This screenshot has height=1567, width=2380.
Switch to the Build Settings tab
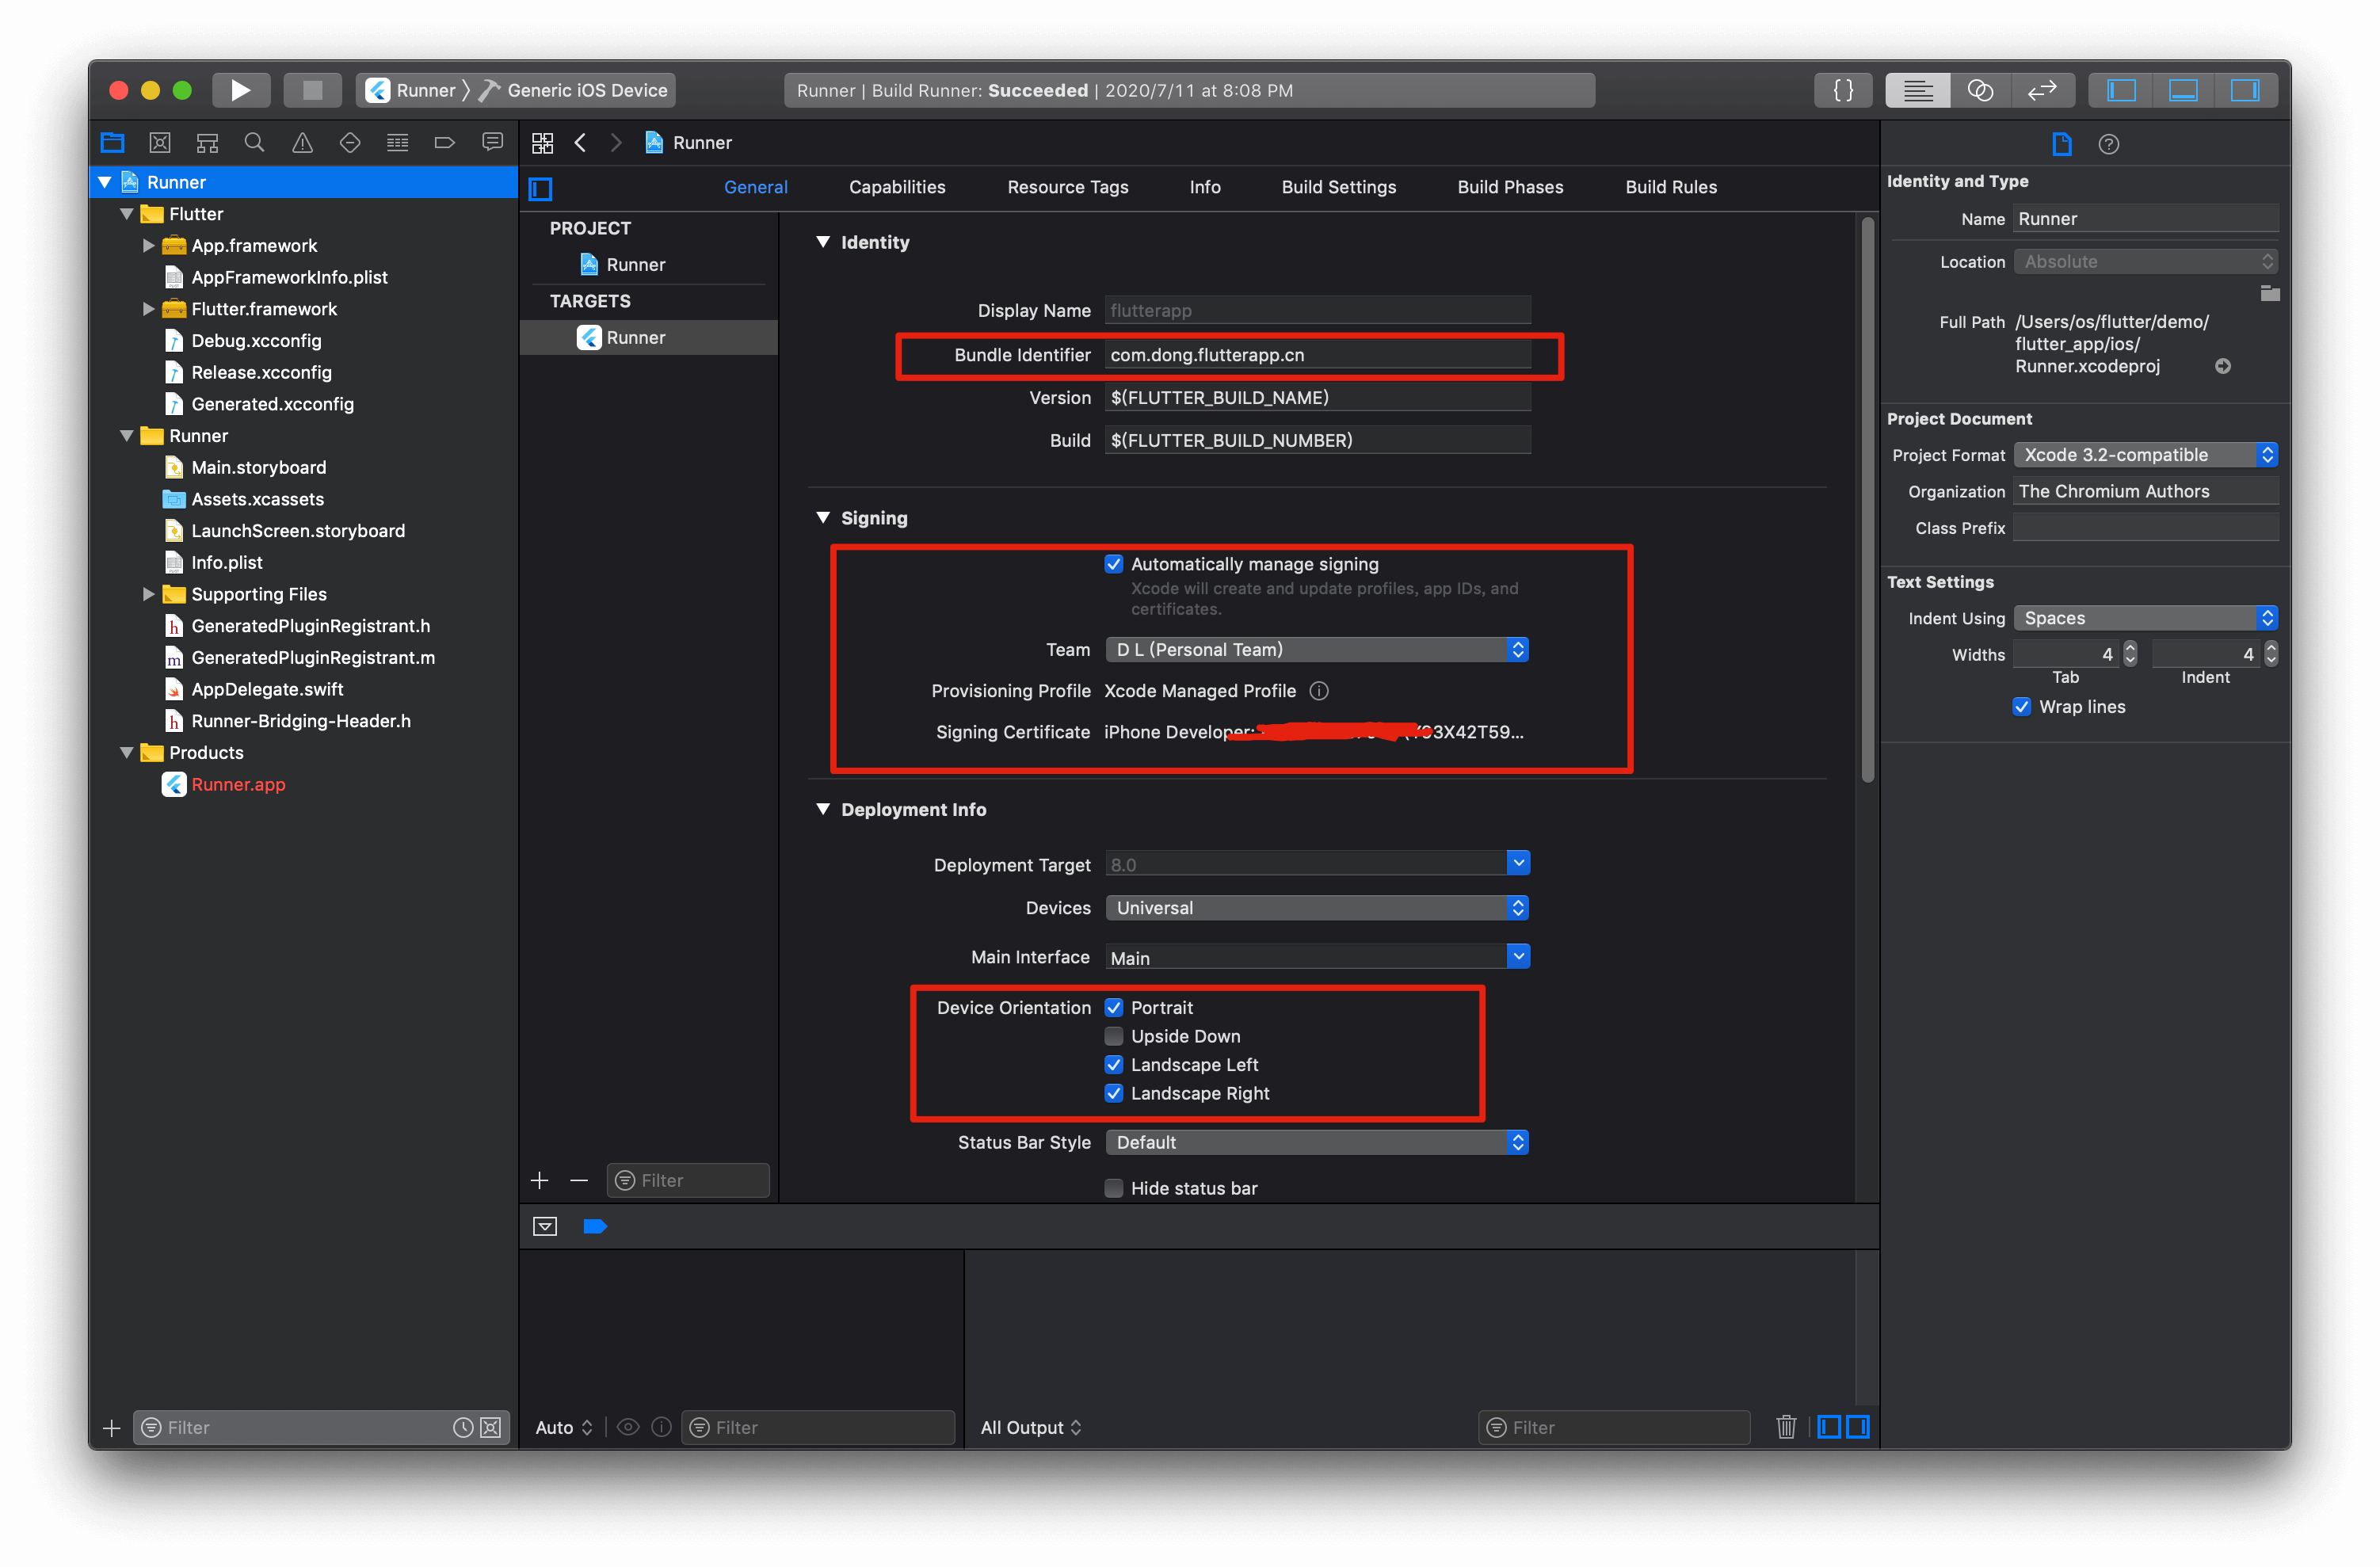[x=1338, y=187]
